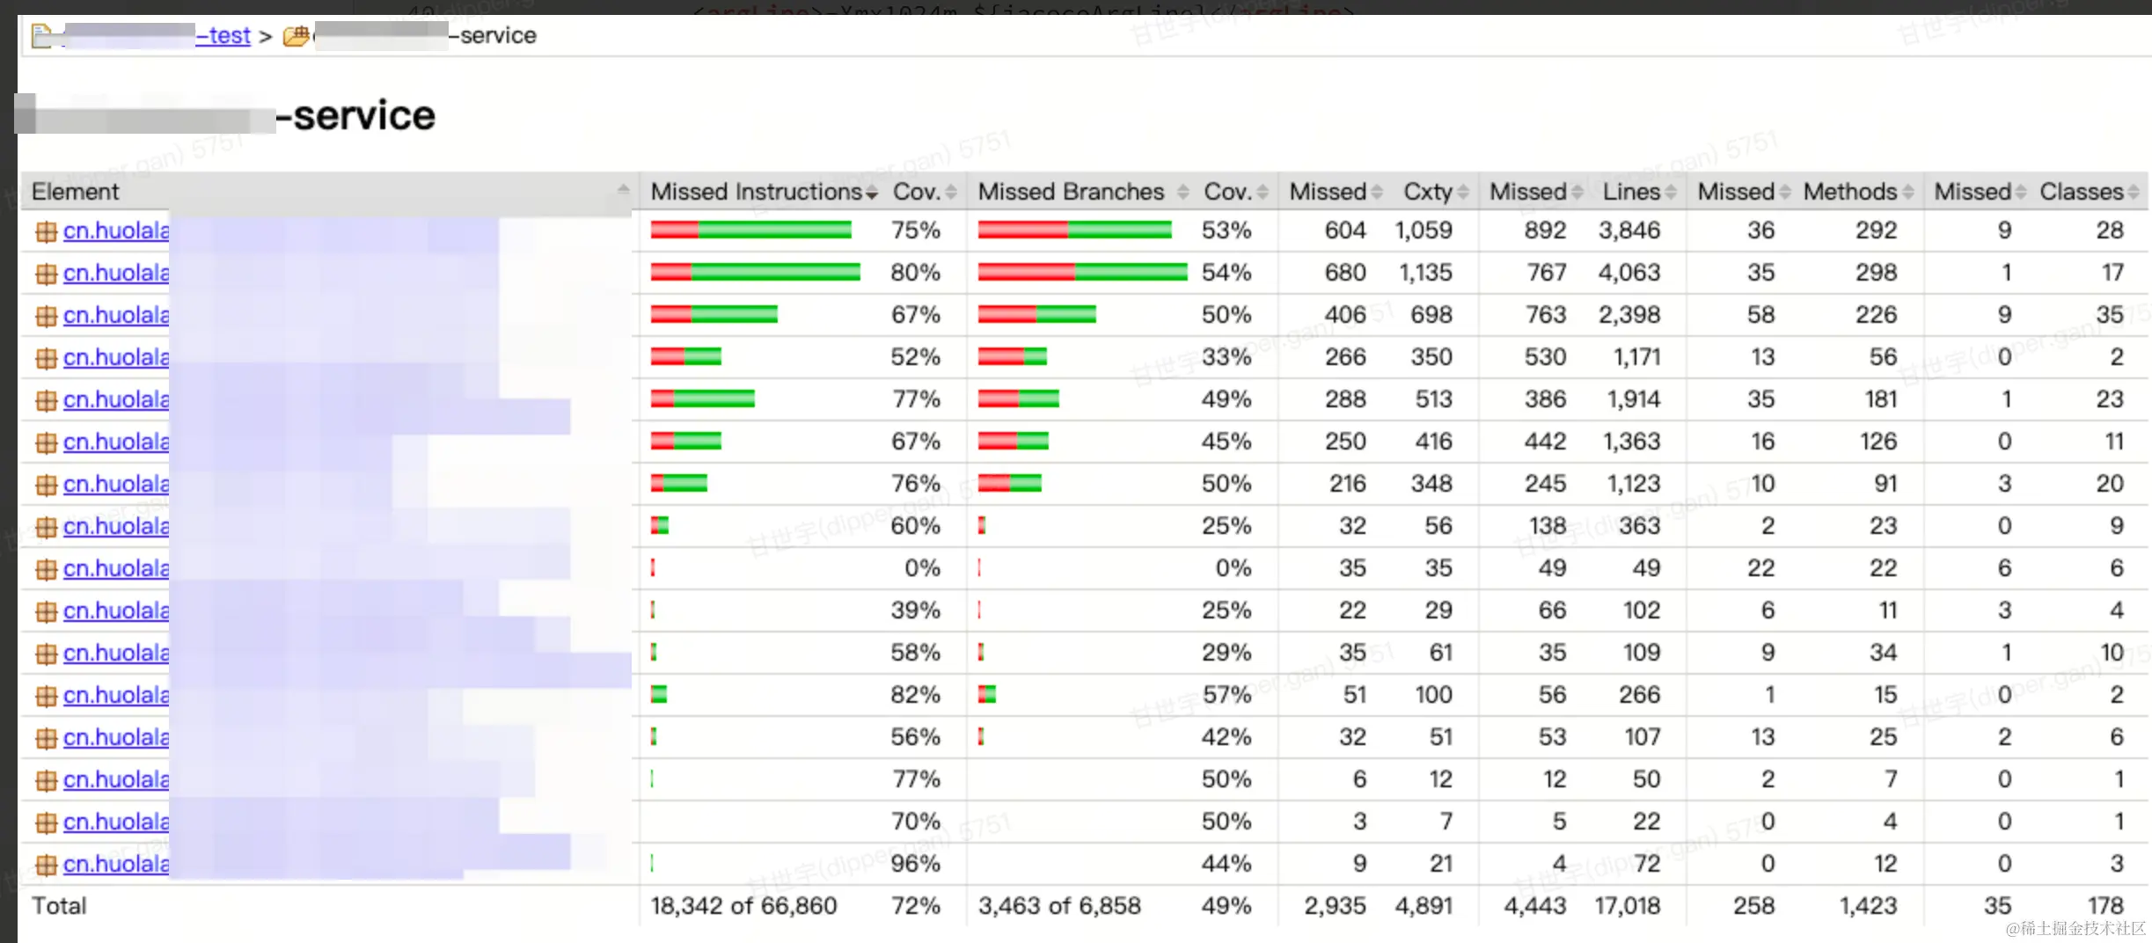Click the package icon in the 2,398 lines row
The height and width of the screenshot is (943, 2152).
pos(46,316)
